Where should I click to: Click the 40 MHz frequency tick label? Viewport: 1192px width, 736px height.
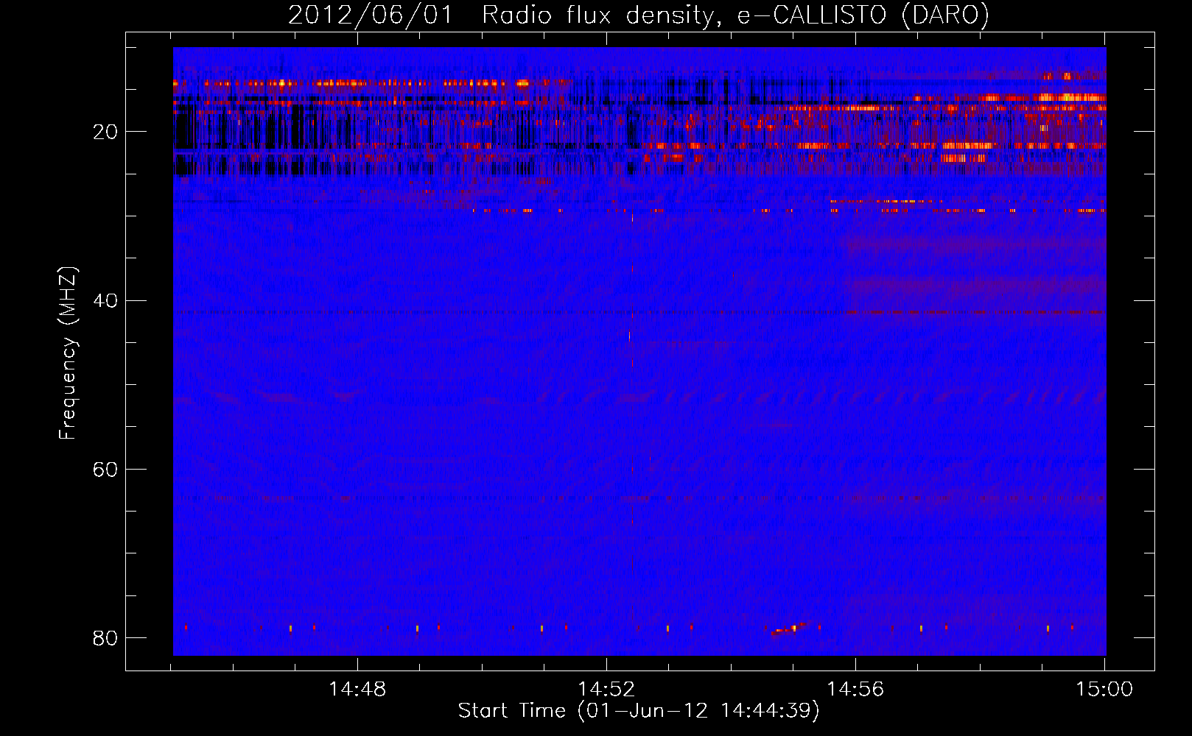point(105,301)
